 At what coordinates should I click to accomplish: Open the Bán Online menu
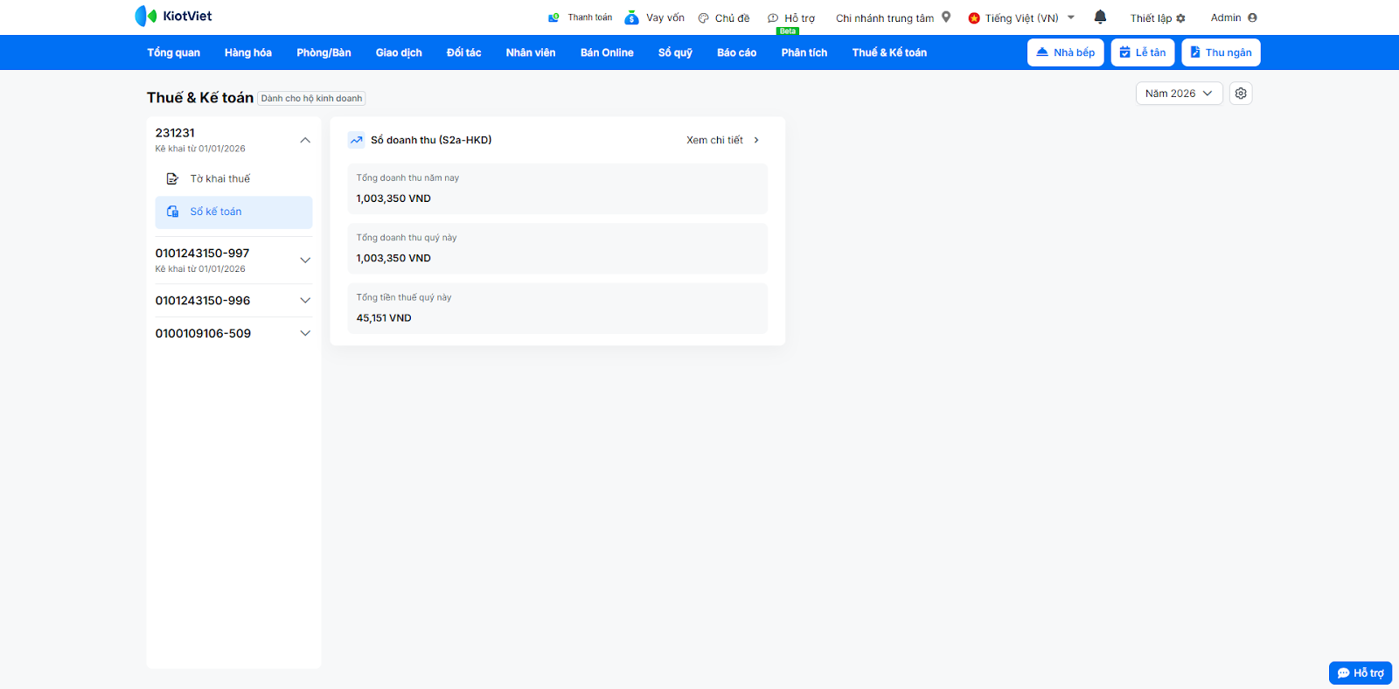point(607,52)
